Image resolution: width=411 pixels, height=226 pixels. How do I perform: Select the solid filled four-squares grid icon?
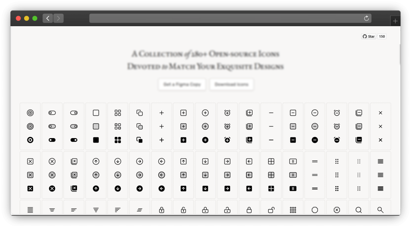click(118, 140)
